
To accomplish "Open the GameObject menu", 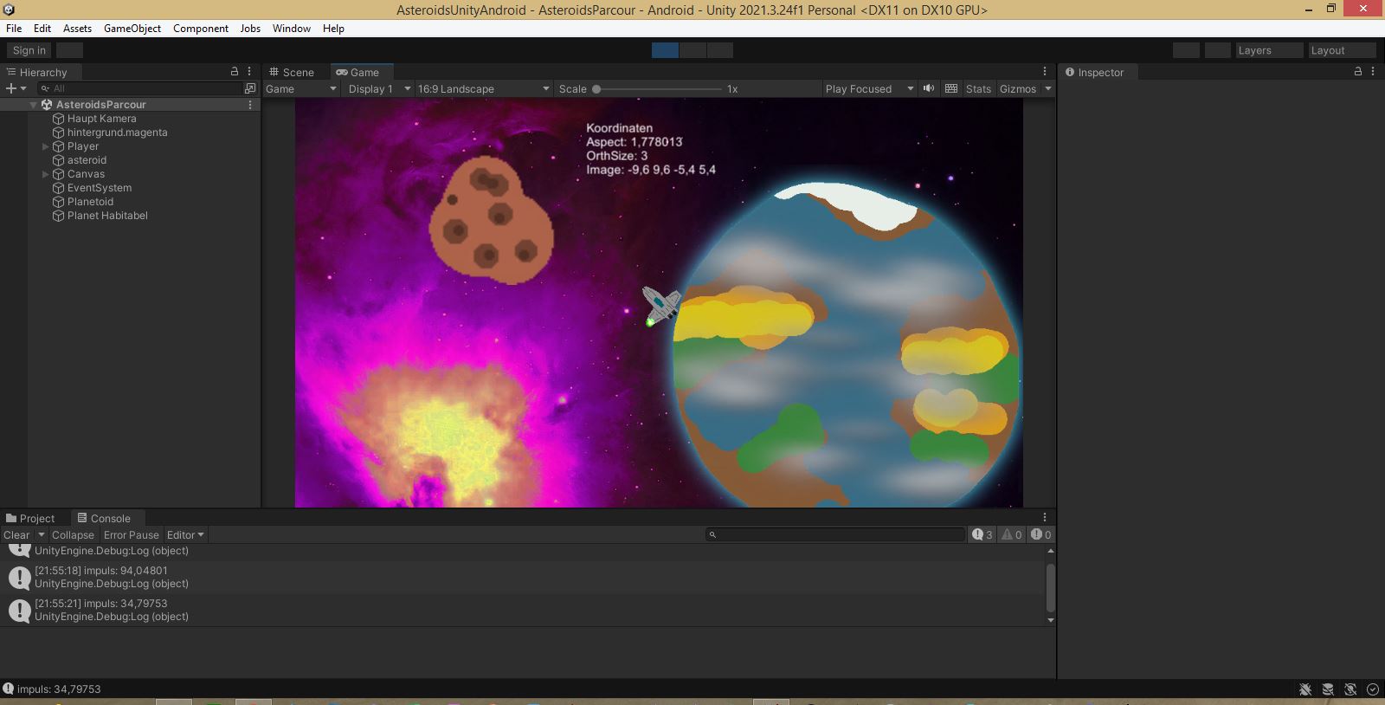I will pyautogui.click(x=132, y=29).
